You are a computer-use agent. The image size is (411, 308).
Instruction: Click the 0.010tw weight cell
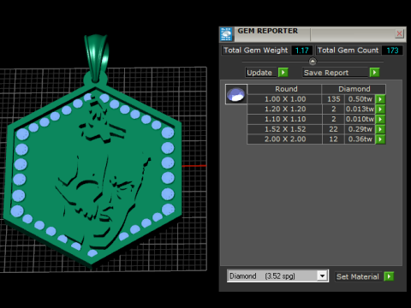tap(360, 119)
